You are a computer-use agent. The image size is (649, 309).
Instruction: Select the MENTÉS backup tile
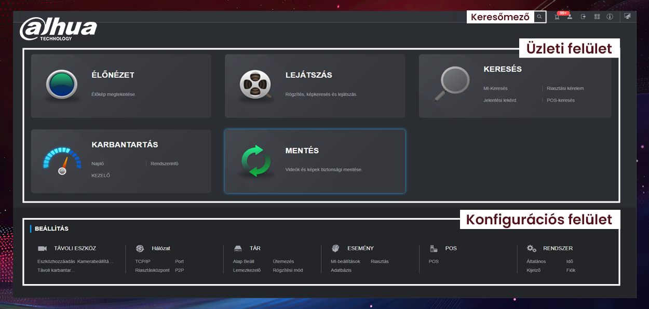(315, 161)
